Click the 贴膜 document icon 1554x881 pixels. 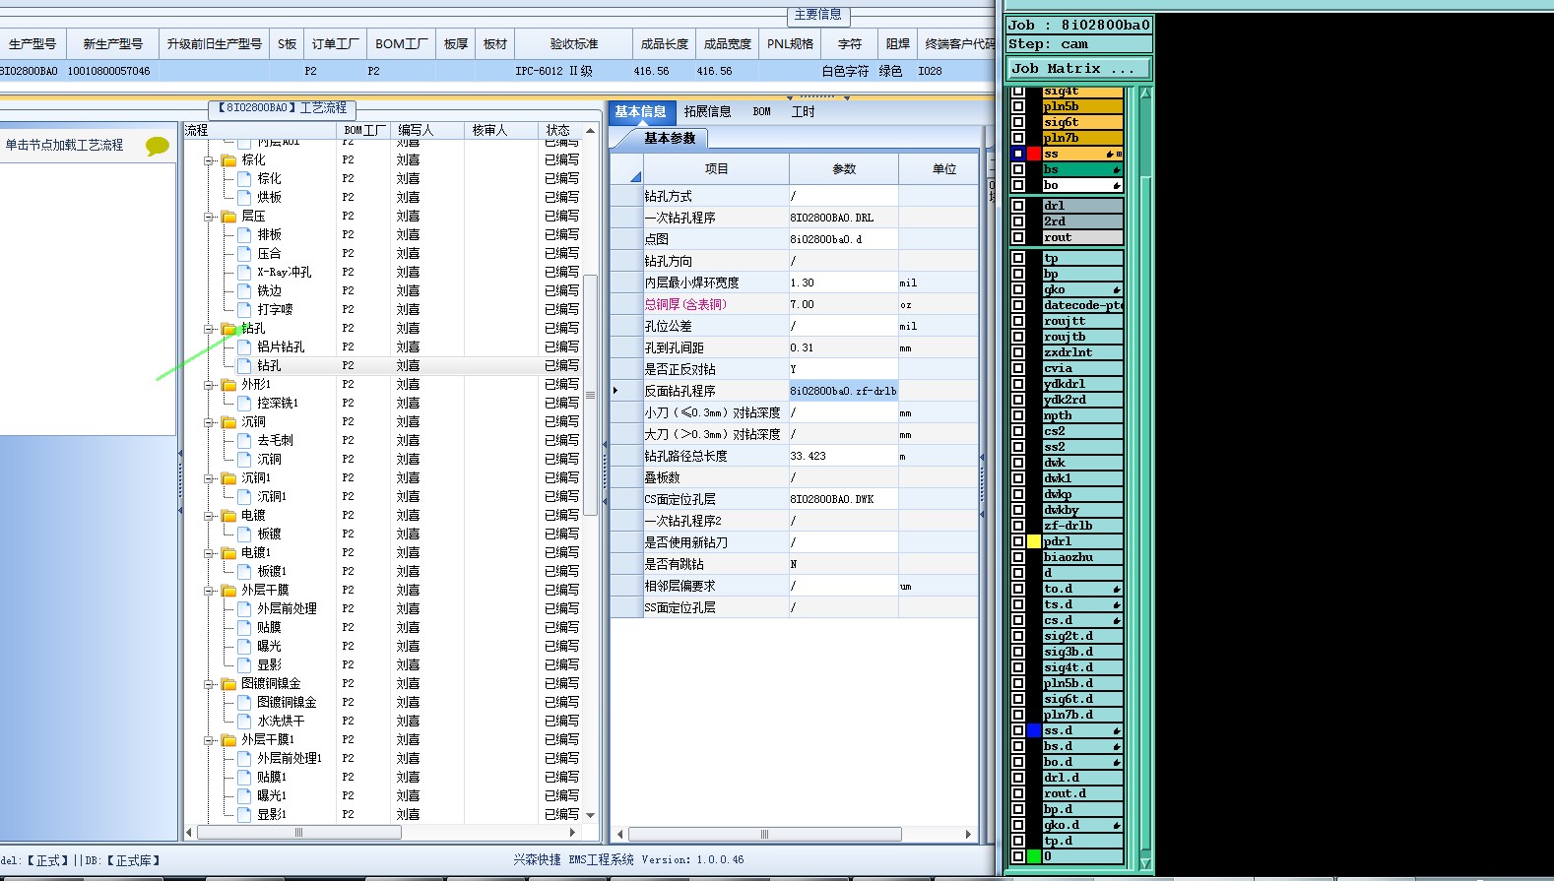pos(244,627)
